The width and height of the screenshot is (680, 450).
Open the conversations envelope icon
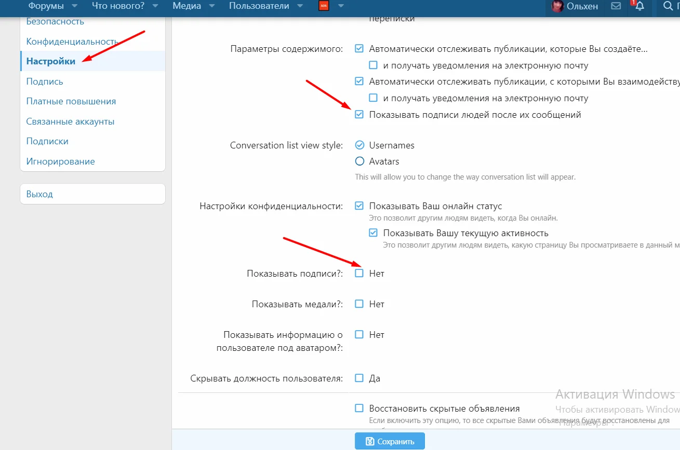[x=616, y=6]
